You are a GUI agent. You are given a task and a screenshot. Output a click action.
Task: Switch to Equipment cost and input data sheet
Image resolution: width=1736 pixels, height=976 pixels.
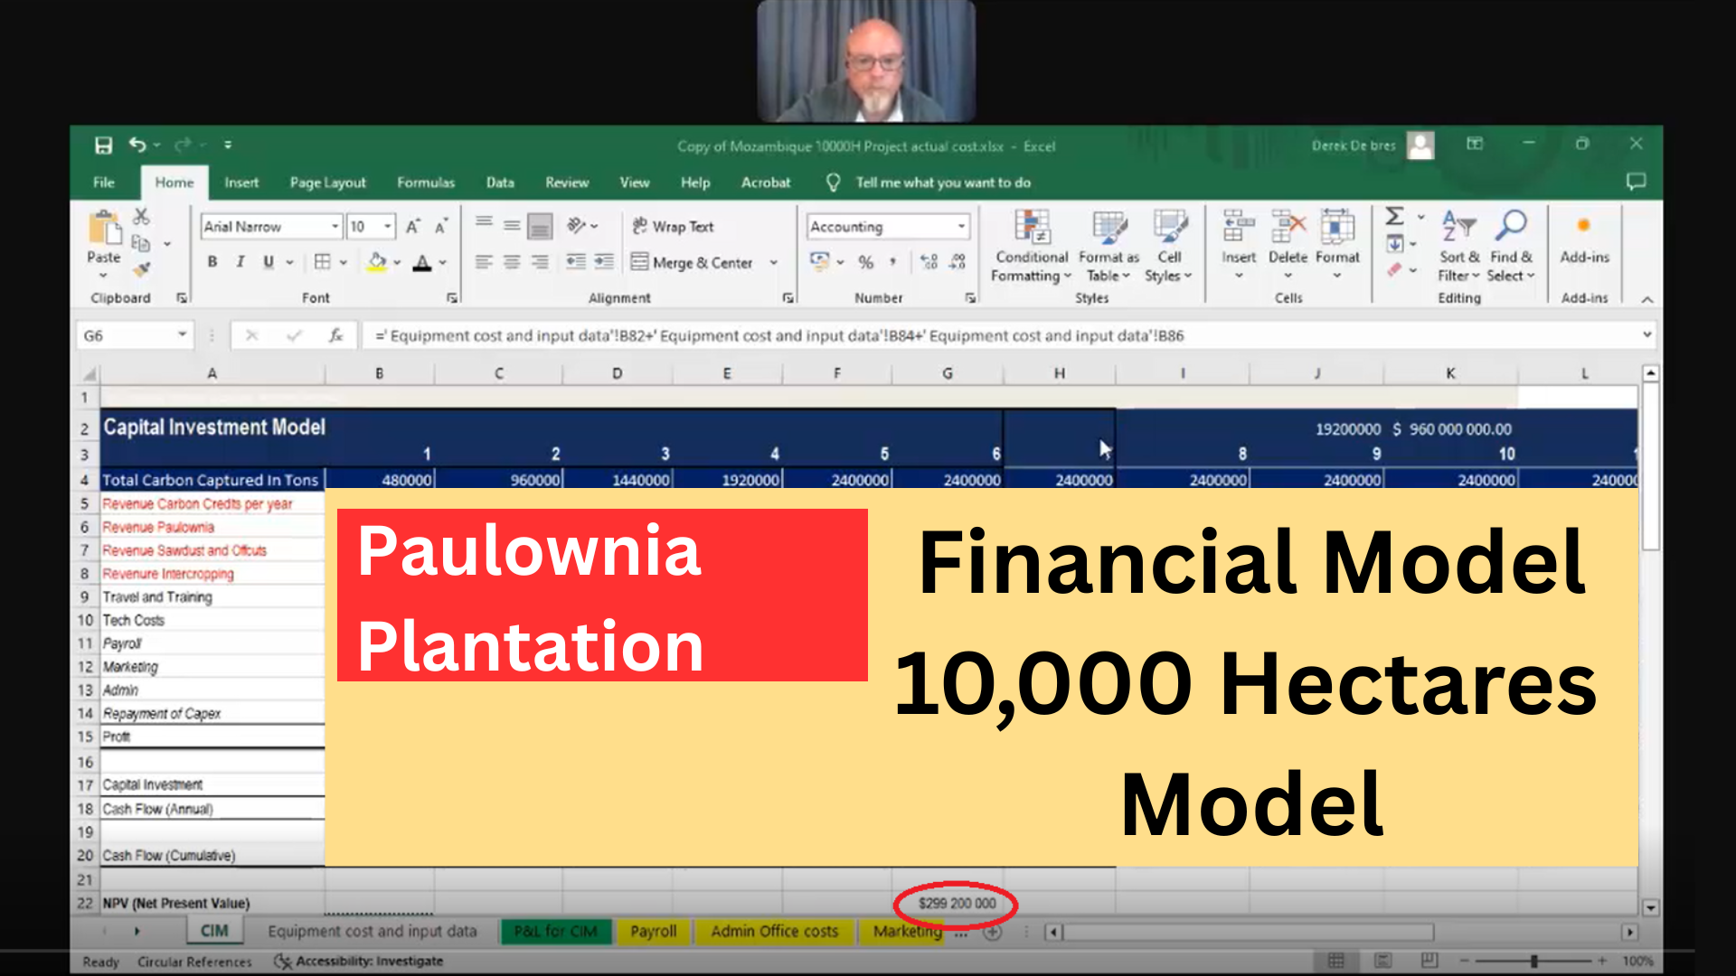(372, 931)
